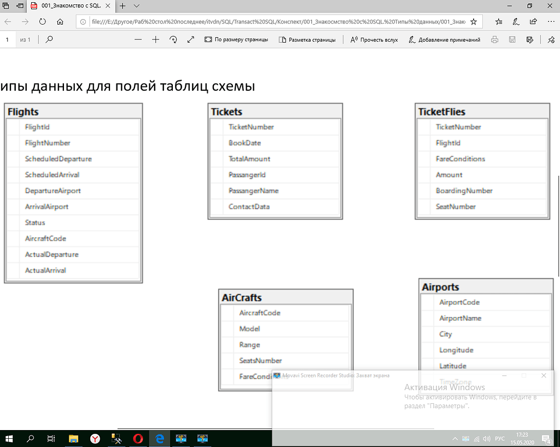Open the Share page icon

[x=533, y=22]
